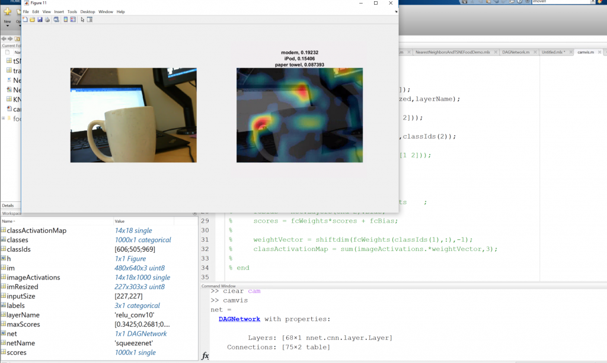Click Open File icon in figure toolbar
The width and height of the screenshot is (607, 363).
32,20
